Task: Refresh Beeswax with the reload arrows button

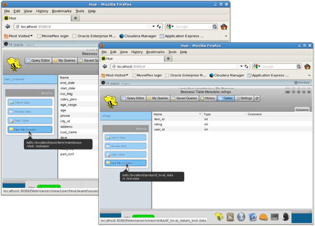Action: pos(257,98)
